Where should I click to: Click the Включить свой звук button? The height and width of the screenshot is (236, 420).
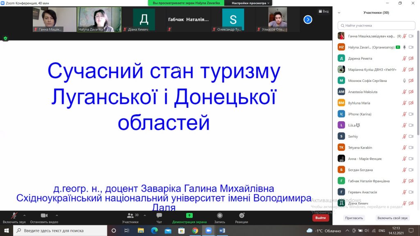393,218
